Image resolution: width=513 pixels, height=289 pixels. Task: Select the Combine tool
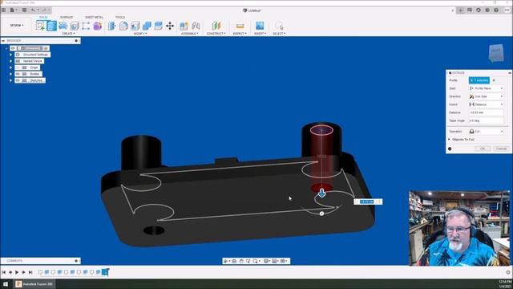pyautogui.click(x=147, y=26)
